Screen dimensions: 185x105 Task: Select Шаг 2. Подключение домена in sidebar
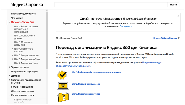pyautogui.click(x=25, y=37)
